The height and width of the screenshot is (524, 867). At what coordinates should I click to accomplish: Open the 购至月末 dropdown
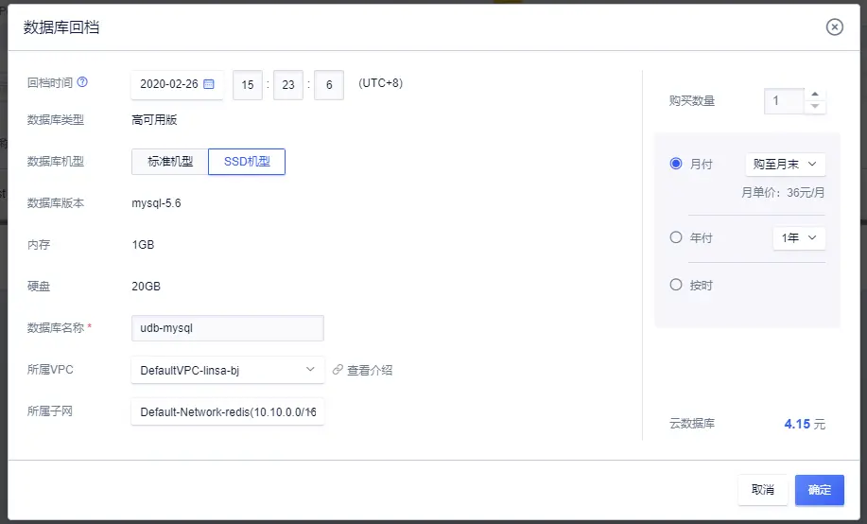(785, 164)
